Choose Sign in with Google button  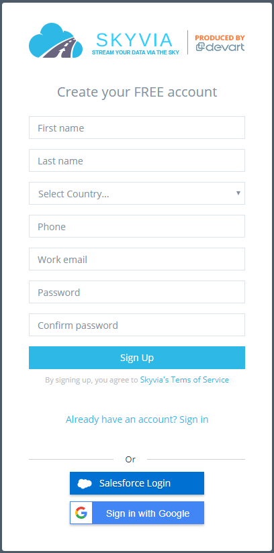(x=137, y=513)
